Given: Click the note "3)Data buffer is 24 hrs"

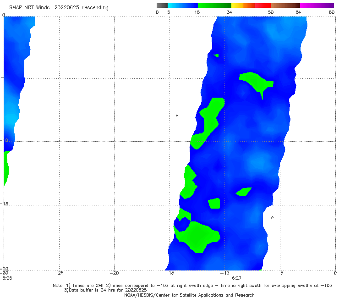Looking at the screenshot, I should click(105, 290).
